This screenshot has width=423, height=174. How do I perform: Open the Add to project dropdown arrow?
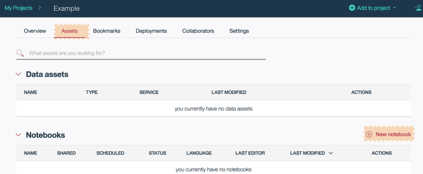pyautogui.click(x=395, y=8)
